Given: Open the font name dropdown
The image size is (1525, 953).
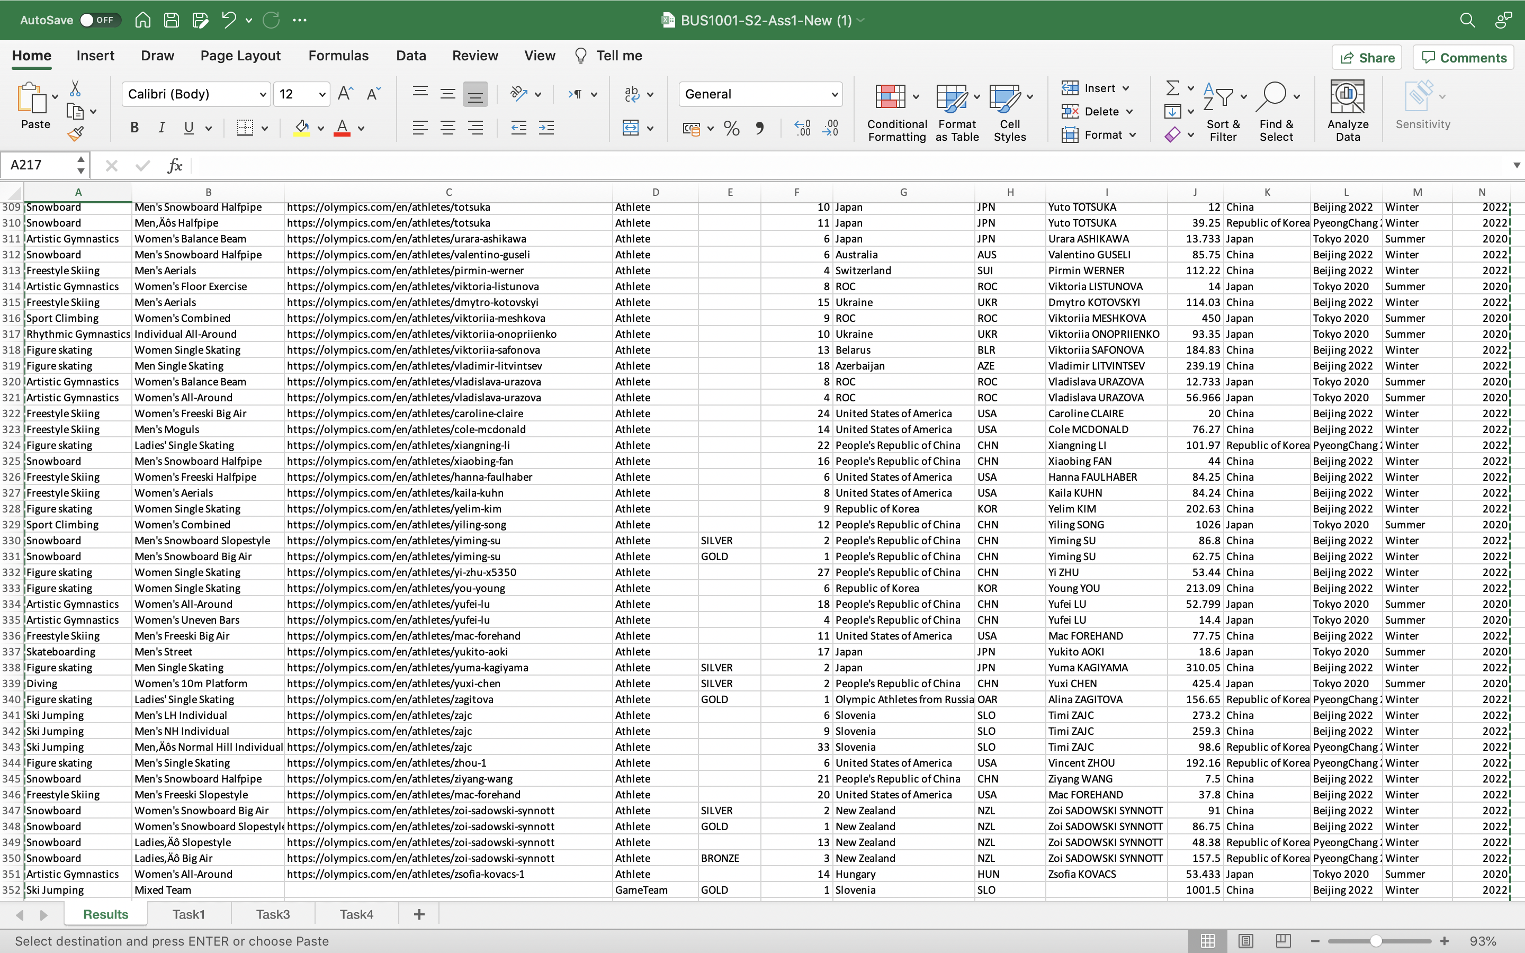Looking at the screenshot, I should [x=263, y=95].
